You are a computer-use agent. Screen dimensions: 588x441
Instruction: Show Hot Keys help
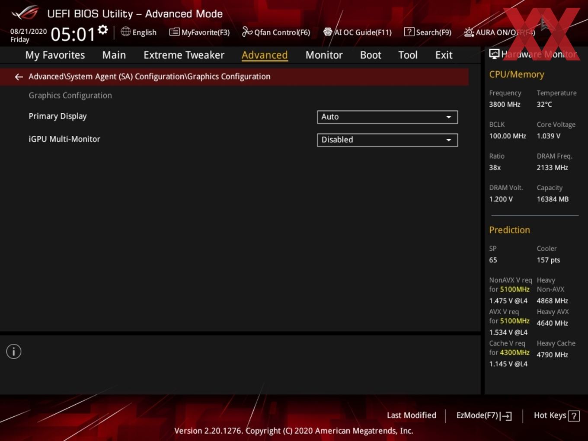point(557,415)
